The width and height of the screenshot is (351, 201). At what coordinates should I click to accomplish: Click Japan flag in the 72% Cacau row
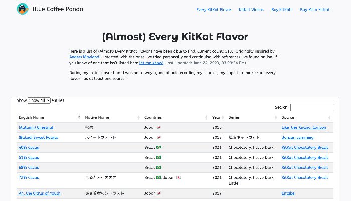click(x=178, y=178)
